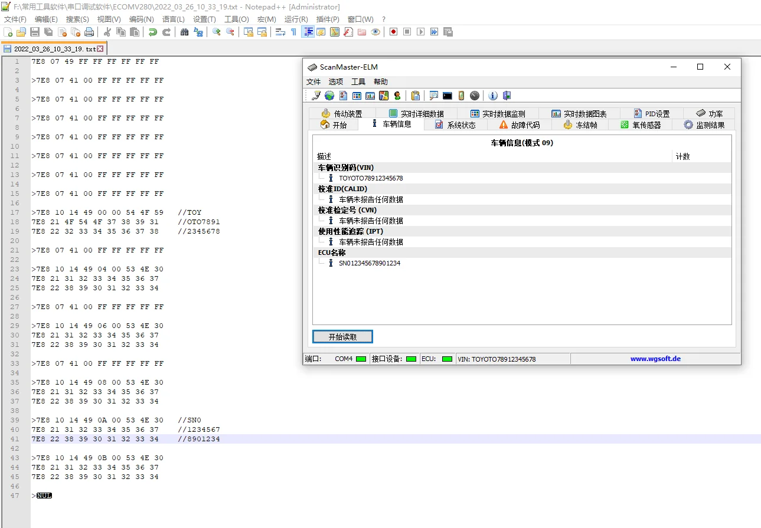Open the terminal console icon in ScanMaster
This screenshot has width=761, height=528.
point(448,96)
